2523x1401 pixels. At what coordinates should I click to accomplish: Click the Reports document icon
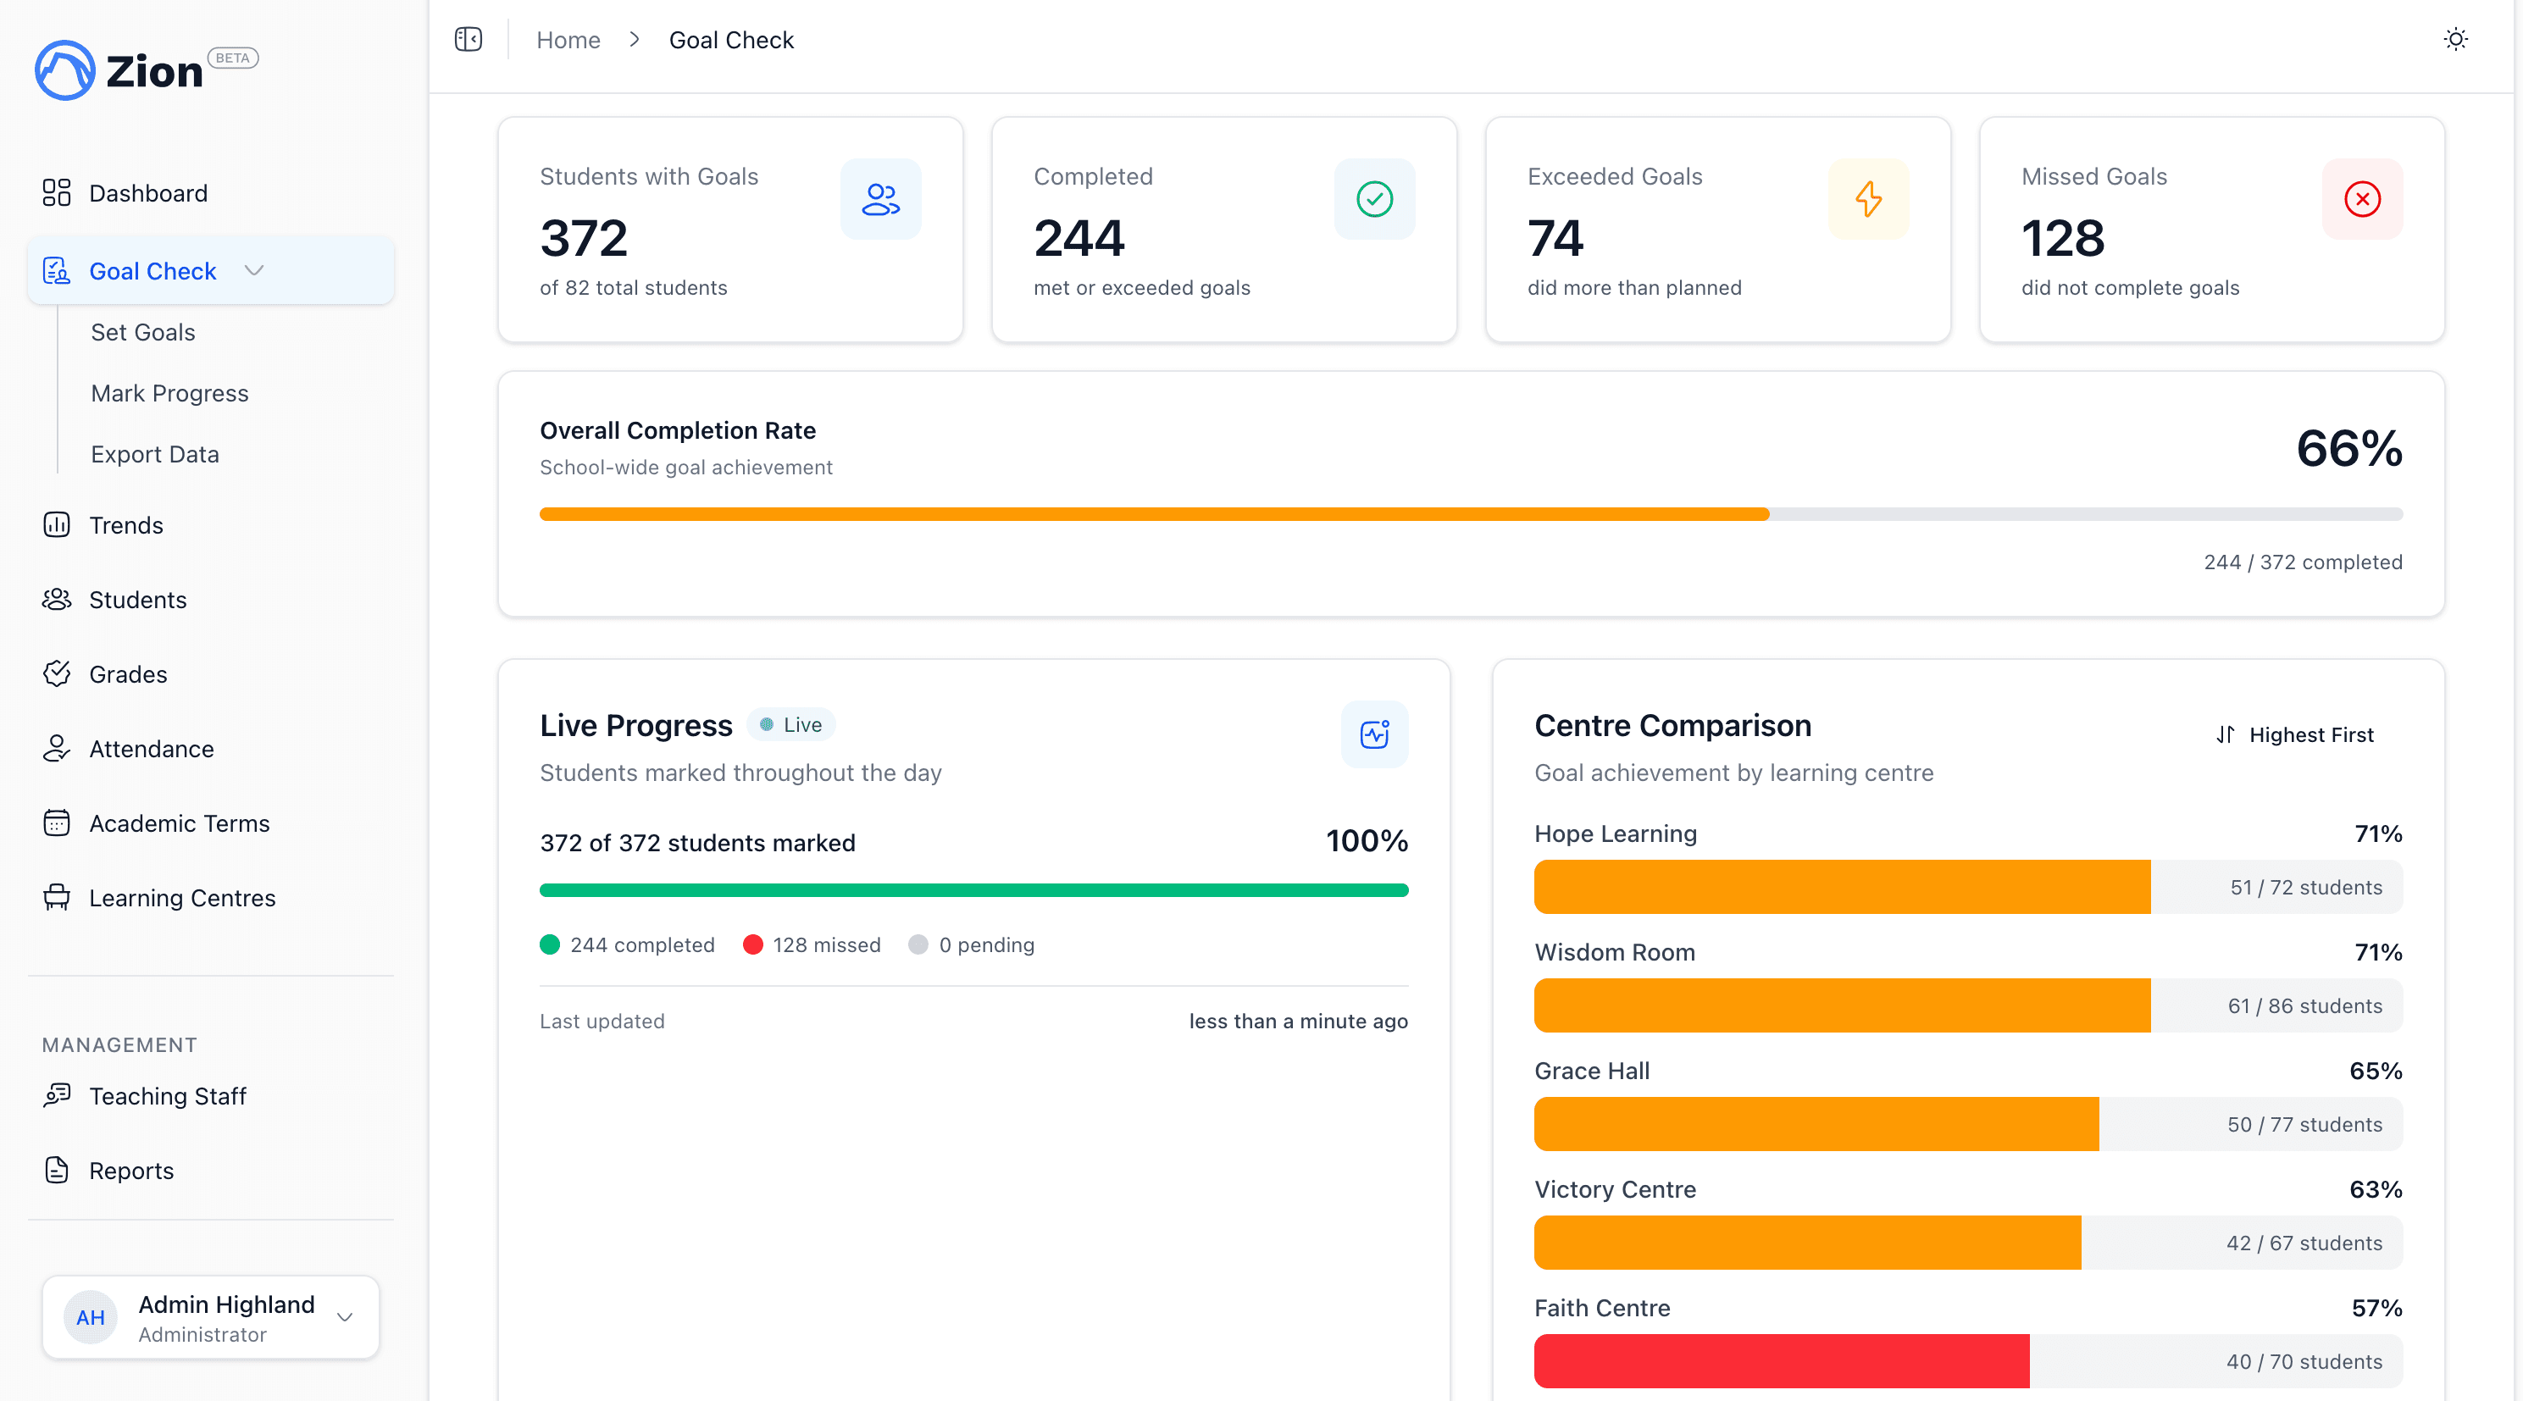coord(57,1170)
